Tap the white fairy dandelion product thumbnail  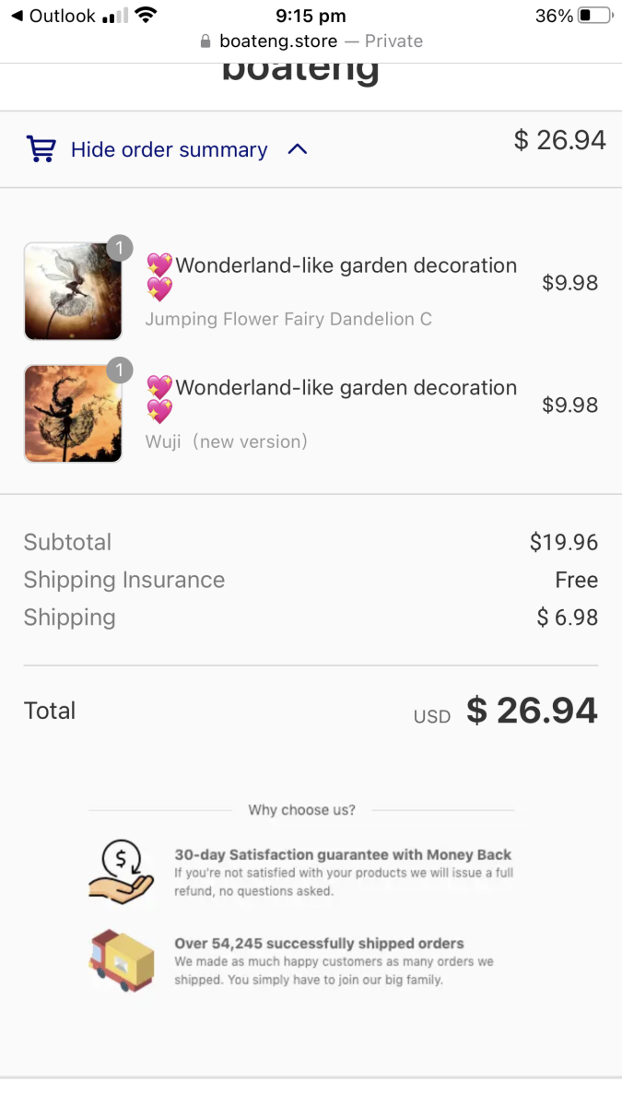tap(73, 291)
